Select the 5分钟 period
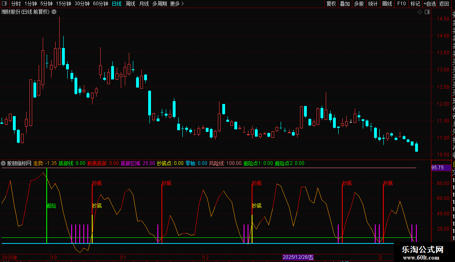 click(46, 4)
